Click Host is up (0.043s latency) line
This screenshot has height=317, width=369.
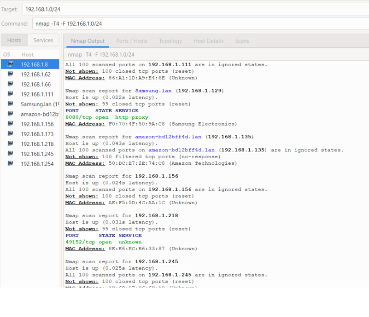[111, 144]
